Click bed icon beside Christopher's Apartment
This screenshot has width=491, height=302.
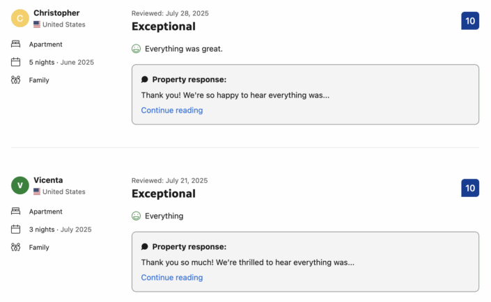pos(15,44)
